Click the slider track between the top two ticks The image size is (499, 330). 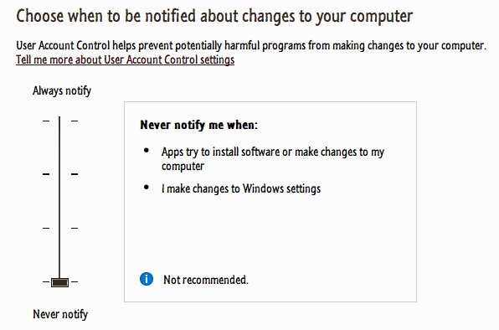[59, 147]
